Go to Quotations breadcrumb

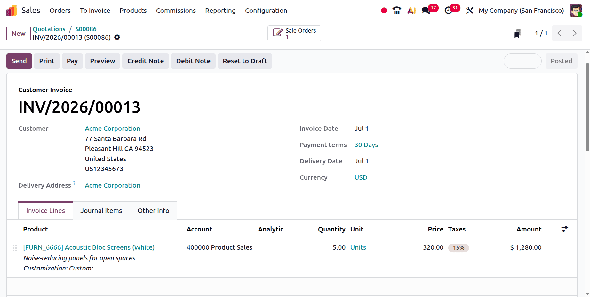49,29
